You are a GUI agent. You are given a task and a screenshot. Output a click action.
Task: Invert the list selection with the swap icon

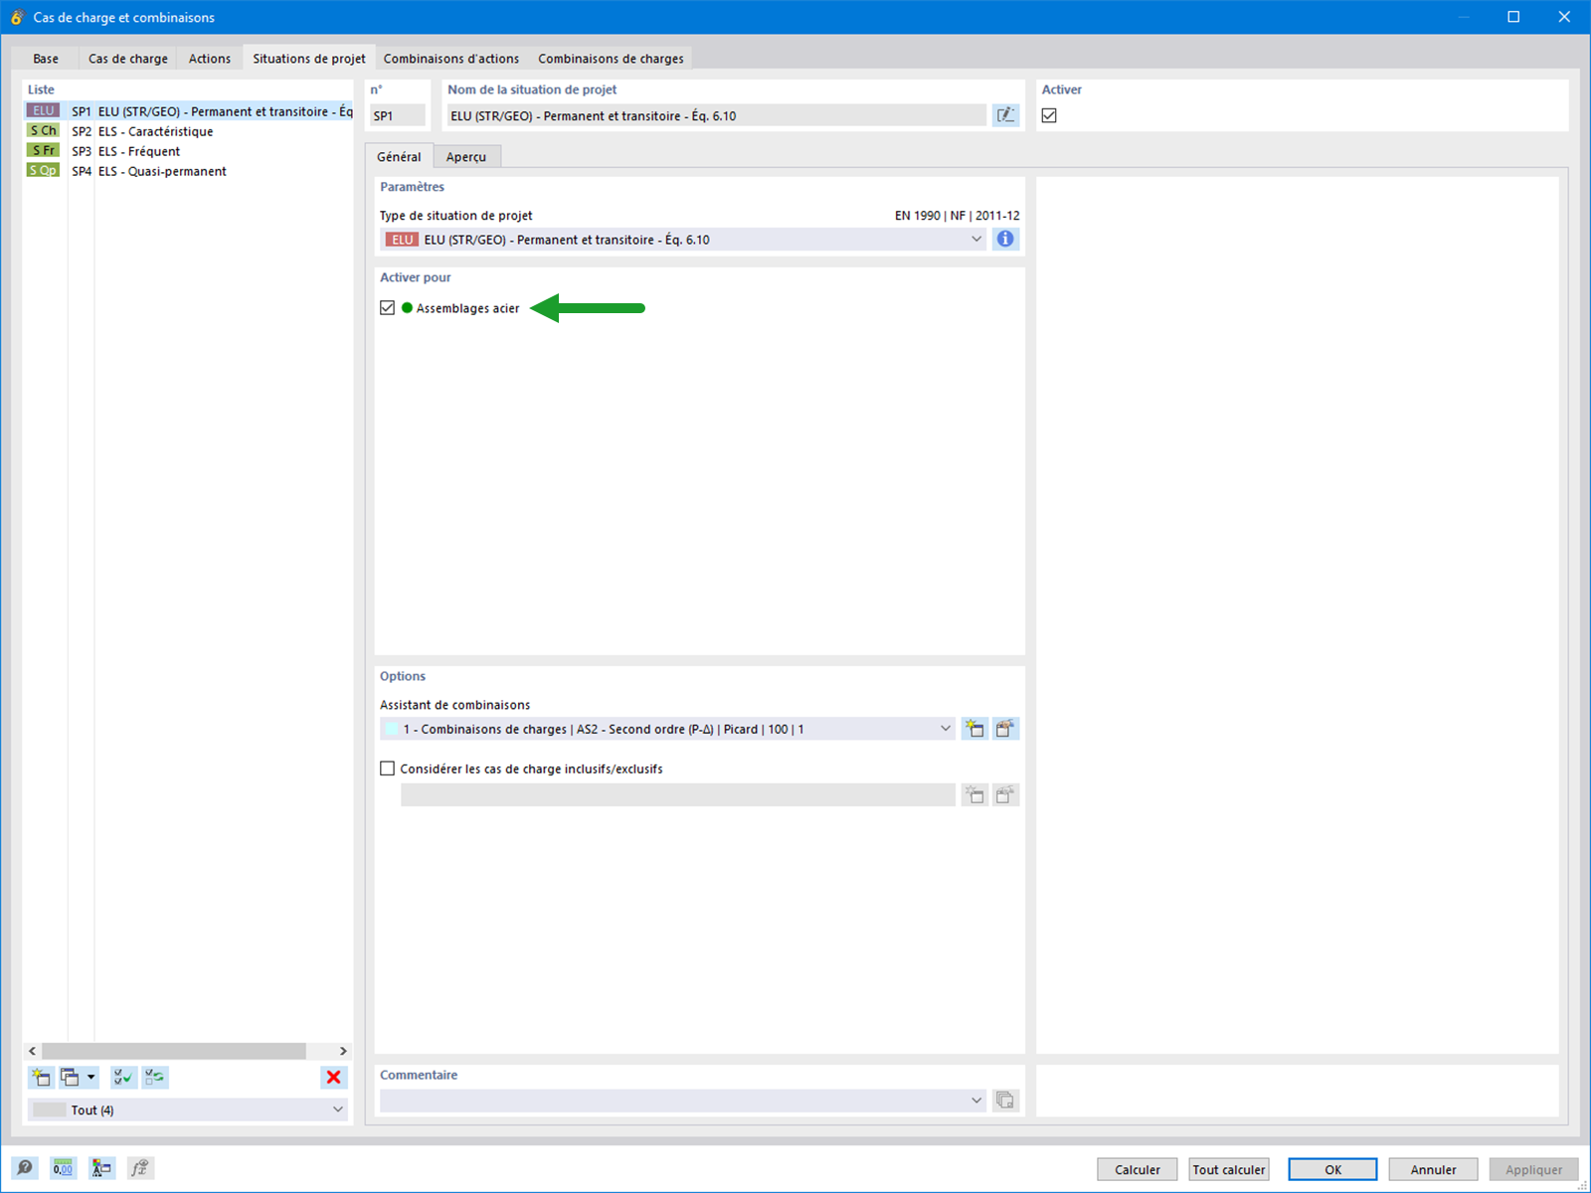pos(155,1077)
